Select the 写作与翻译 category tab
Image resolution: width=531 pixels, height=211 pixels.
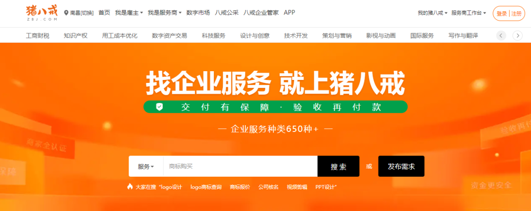463,35
